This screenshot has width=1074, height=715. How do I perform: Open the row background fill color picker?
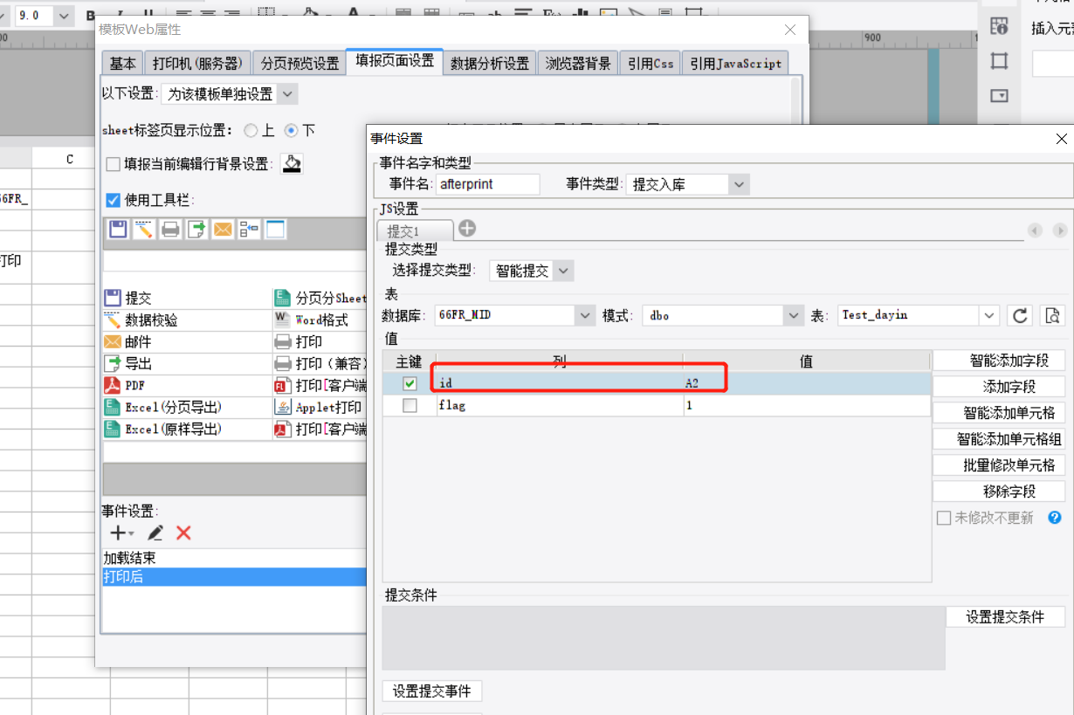pos(292,164)
